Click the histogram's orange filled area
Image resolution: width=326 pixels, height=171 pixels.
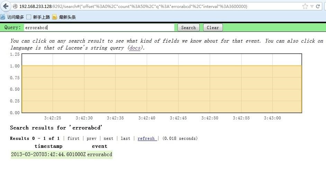tap(162, 89)
